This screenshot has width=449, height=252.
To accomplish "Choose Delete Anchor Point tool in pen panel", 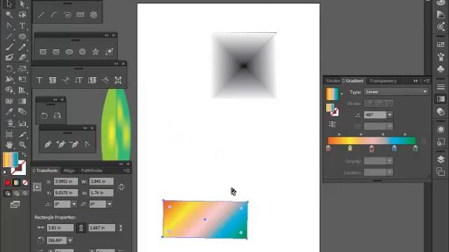I will pos(74,144).
